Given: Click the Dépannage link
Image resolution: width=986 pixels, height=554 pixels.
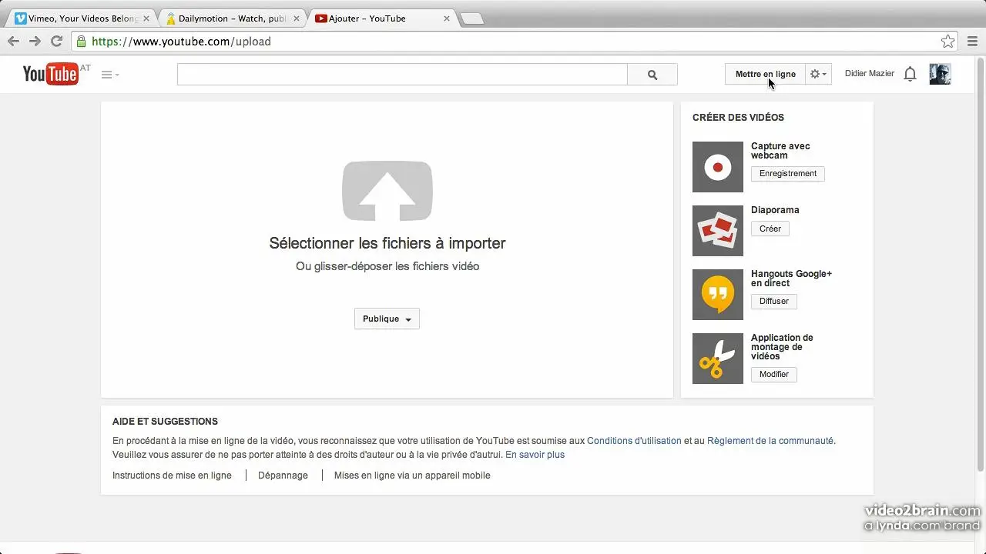Looking at the screenshot, I should coord(283,476).
